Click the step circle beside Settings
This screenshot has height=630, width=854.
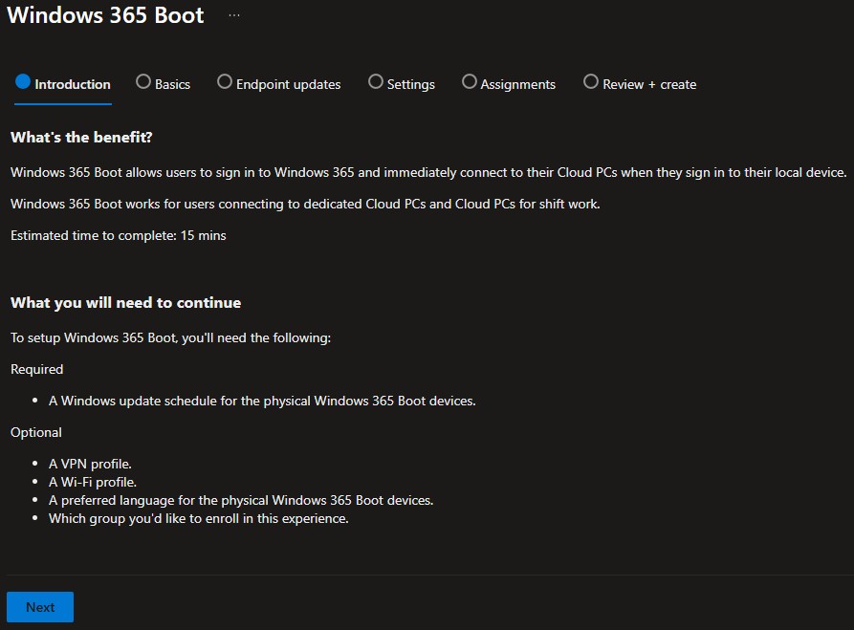375,82
